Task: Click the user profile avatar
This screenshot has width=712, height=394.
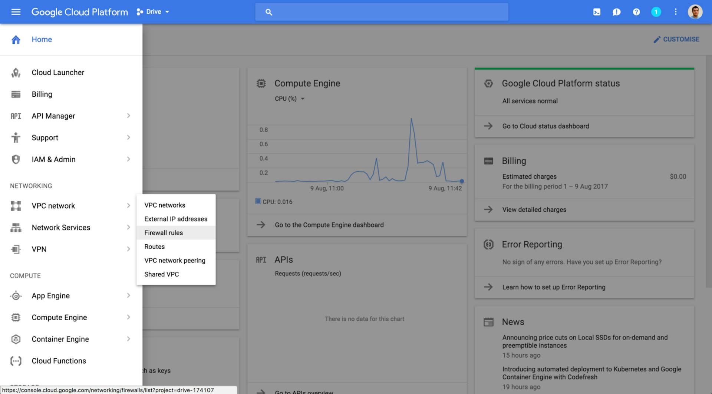Action: click(x=696, y=11)
